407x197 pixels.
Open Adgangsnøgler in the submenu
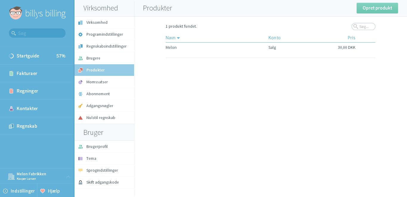pos(104,106)
